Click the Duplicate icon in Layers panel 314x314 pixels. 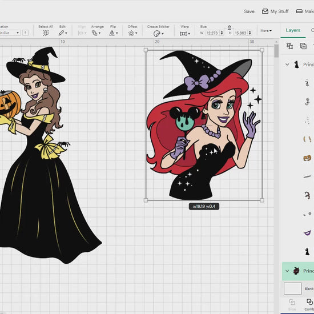pyautogui.click(x=303, y=46)
